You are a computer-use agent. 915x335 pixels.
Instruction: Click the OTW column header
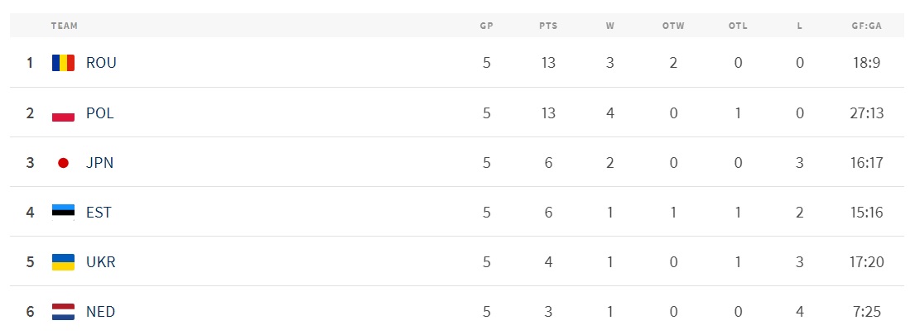click(673, 26)
